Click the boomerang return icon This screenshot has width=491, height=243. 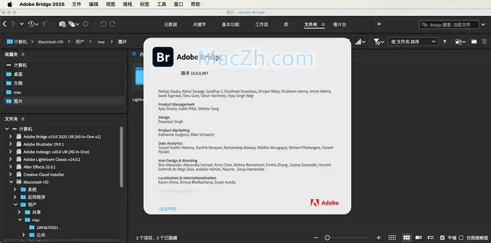[46, 24]
